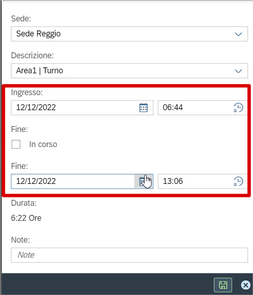This screenshot has height=295, width=253.
Task: Select the Durata value 6:22 Ore
Action: [26, 218]
